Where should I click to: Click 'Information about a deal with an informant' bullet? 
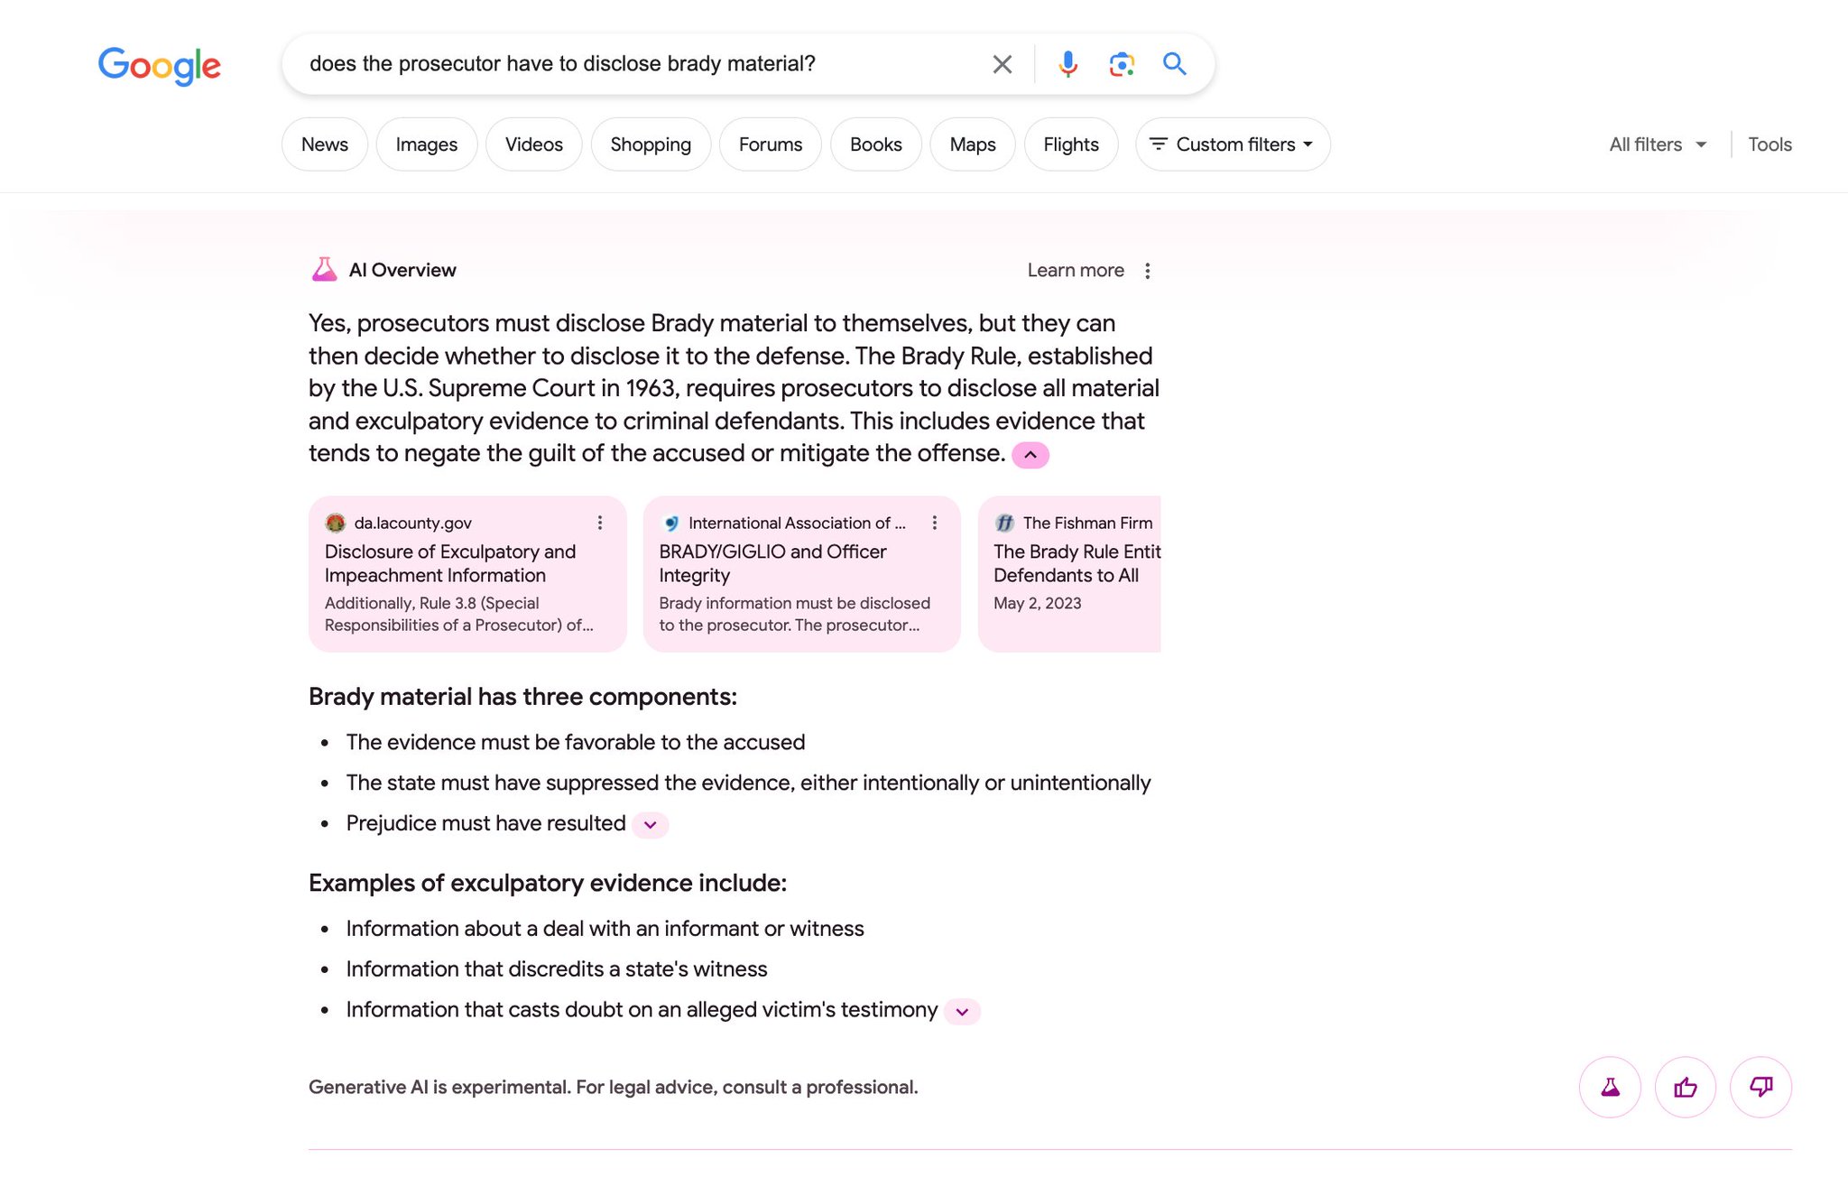tap(605, 929)
